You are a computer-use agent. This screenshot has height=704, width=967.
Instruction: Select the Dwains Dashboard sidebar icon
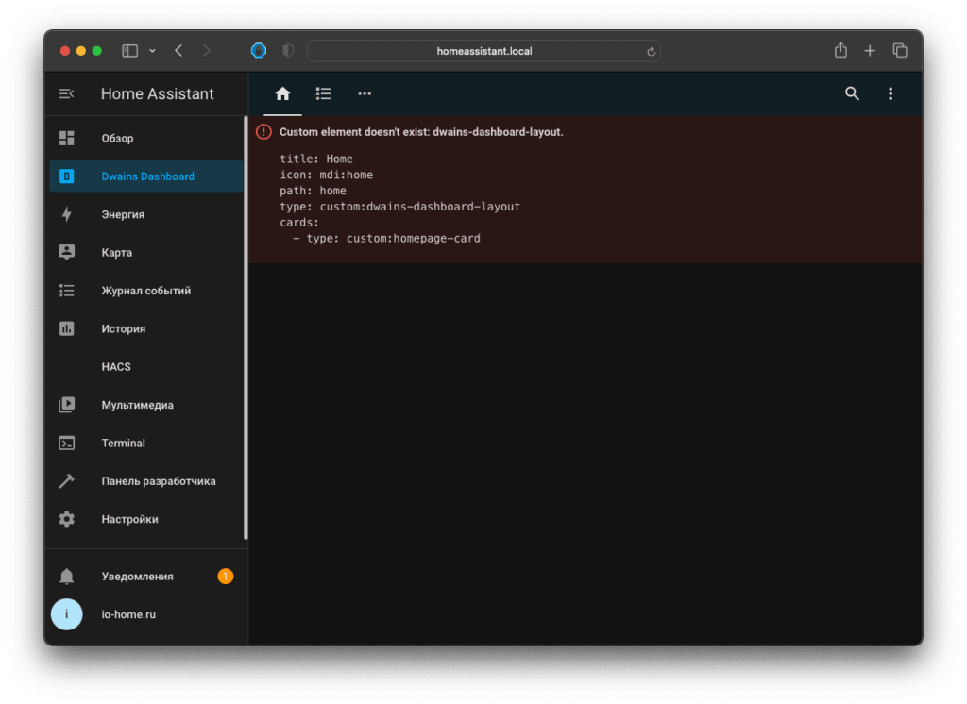(x=67, y=176)
